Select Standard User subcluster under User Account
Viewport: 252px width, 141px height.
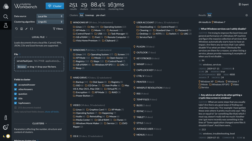tap(163, 30)
